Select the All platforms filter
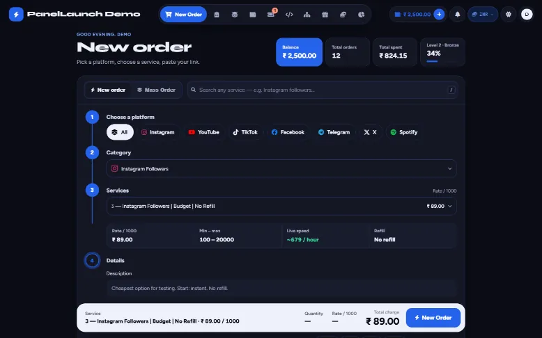 click(x=120, y=132)
